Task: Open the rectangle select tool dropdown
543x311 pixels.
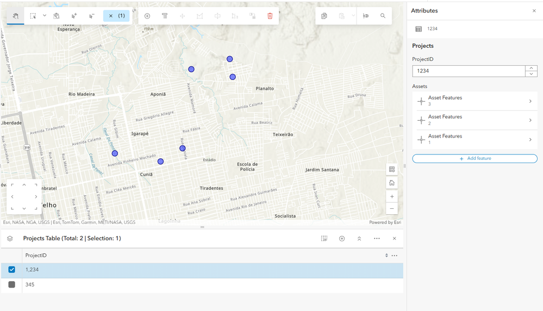Action: 45,16
